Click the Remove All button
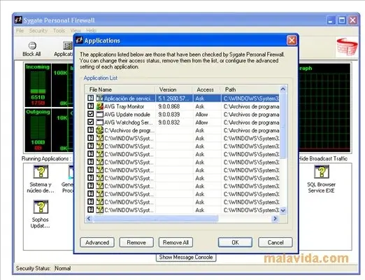The height and width of the screenshot is (280, 365). (176, 242)
